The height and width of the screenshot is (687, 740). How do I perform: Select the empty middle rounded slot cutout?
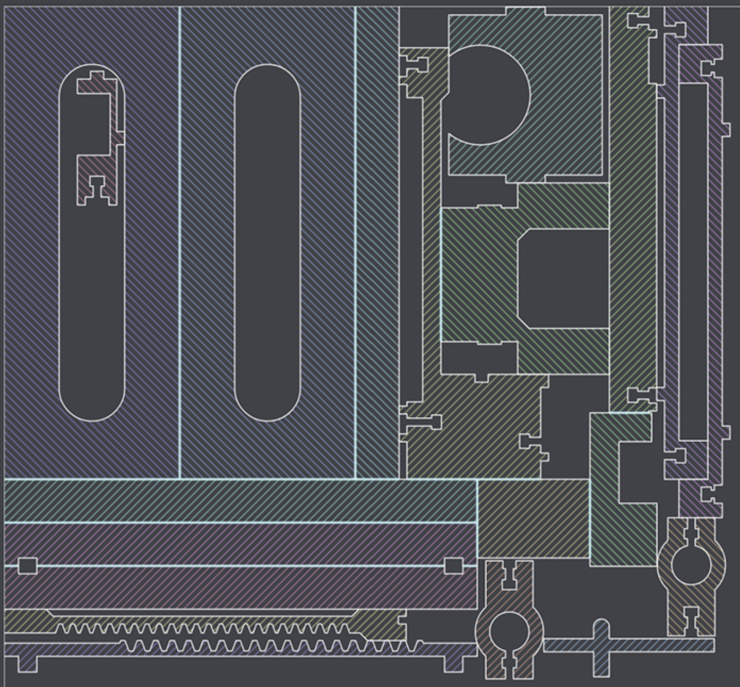click(x=267, y=242)
